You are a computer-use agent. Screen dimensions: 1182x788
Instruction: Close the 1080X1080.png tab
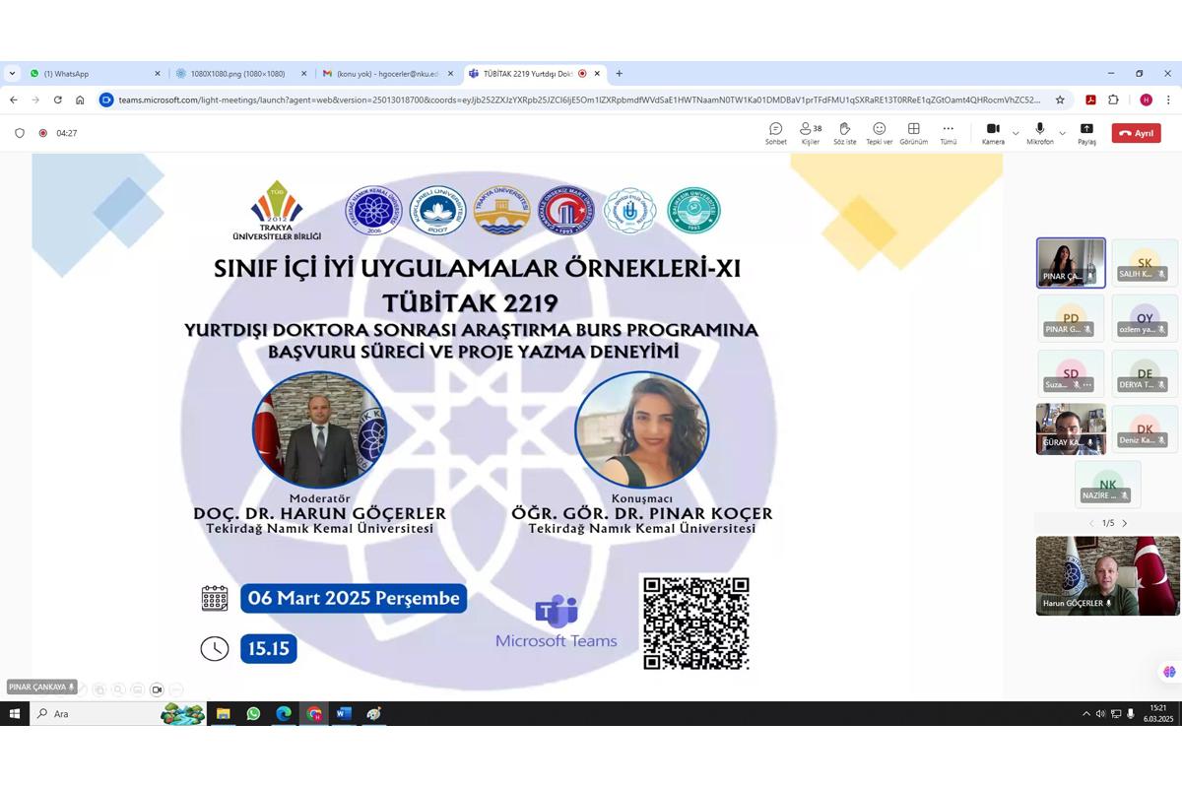click(x=303, y=74)
